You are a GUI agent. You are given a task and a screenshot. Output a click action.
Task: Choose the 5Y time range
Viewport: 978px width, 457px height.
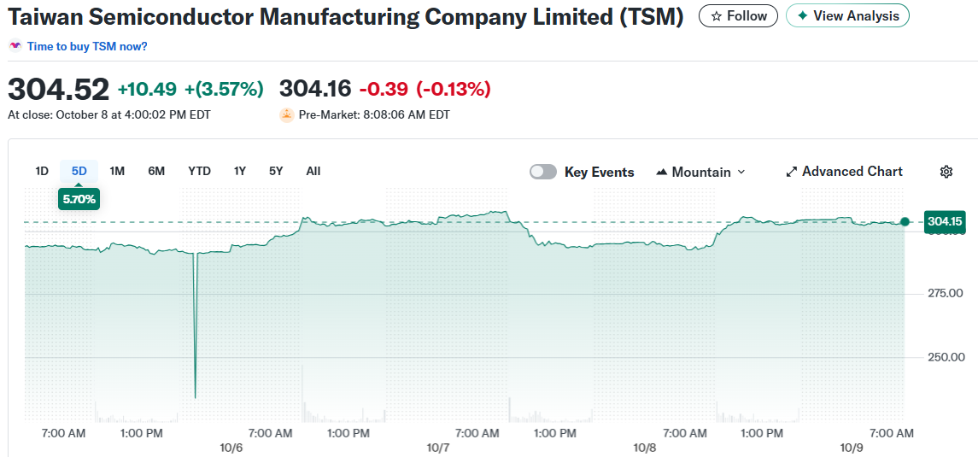coord(276,171)
